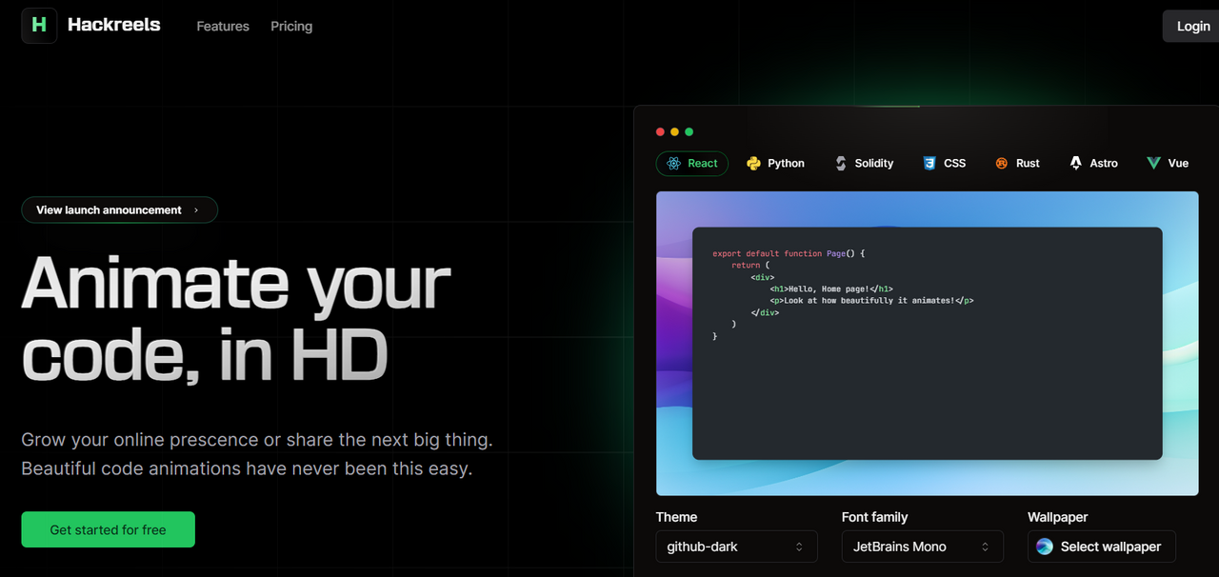
Task: Select the React language tab
Action: [692, 164]
